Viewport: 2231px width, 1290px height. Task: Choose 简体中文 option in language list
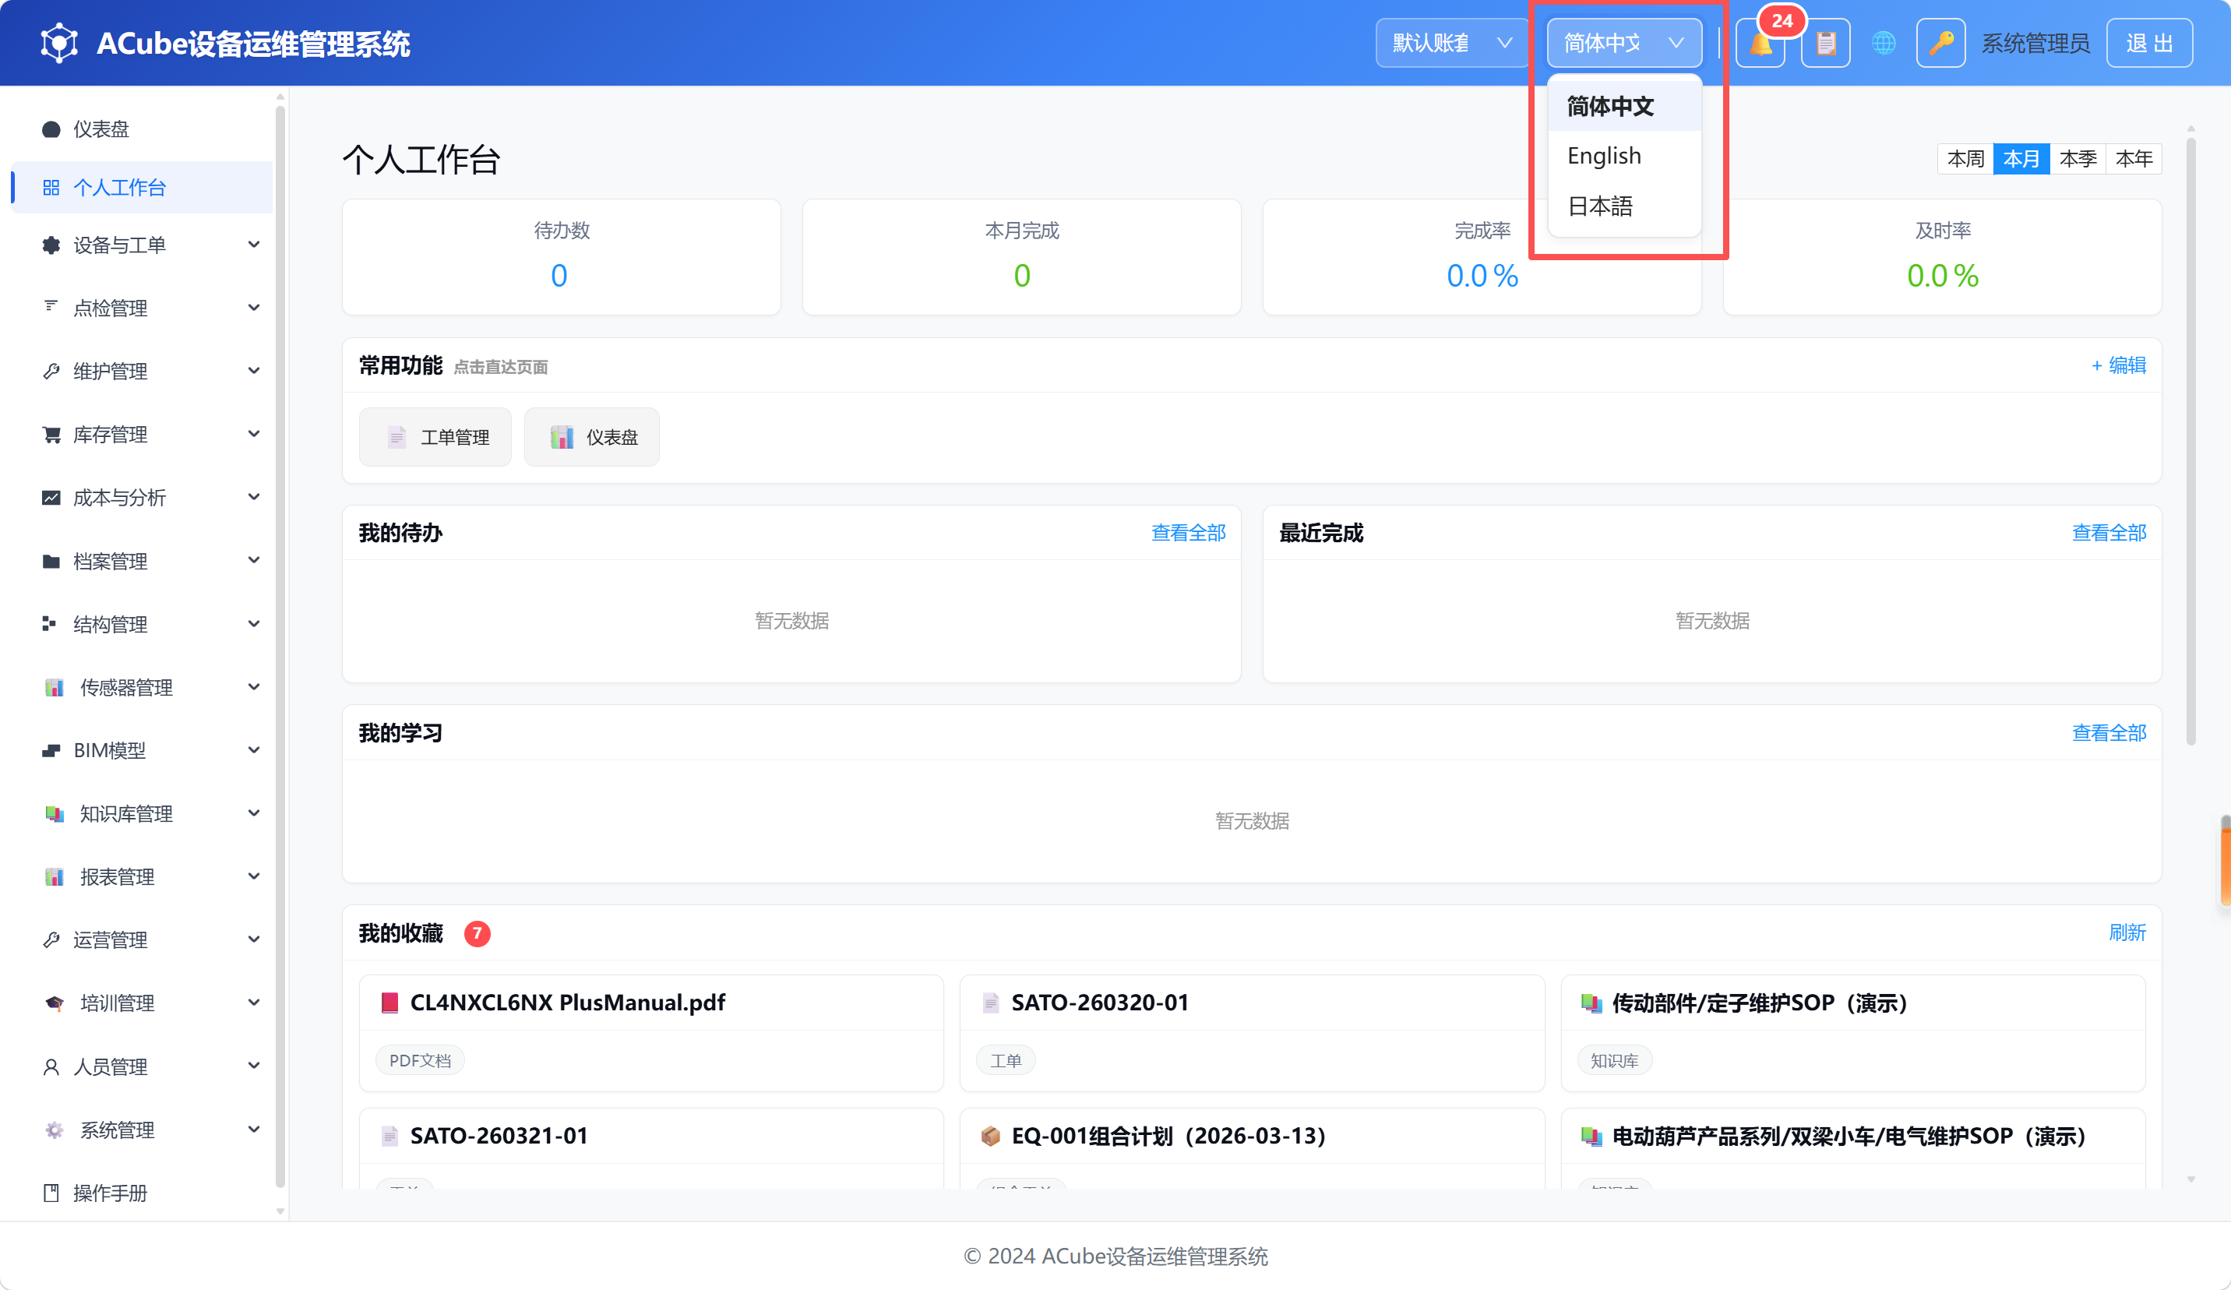tap(1623, 106)
